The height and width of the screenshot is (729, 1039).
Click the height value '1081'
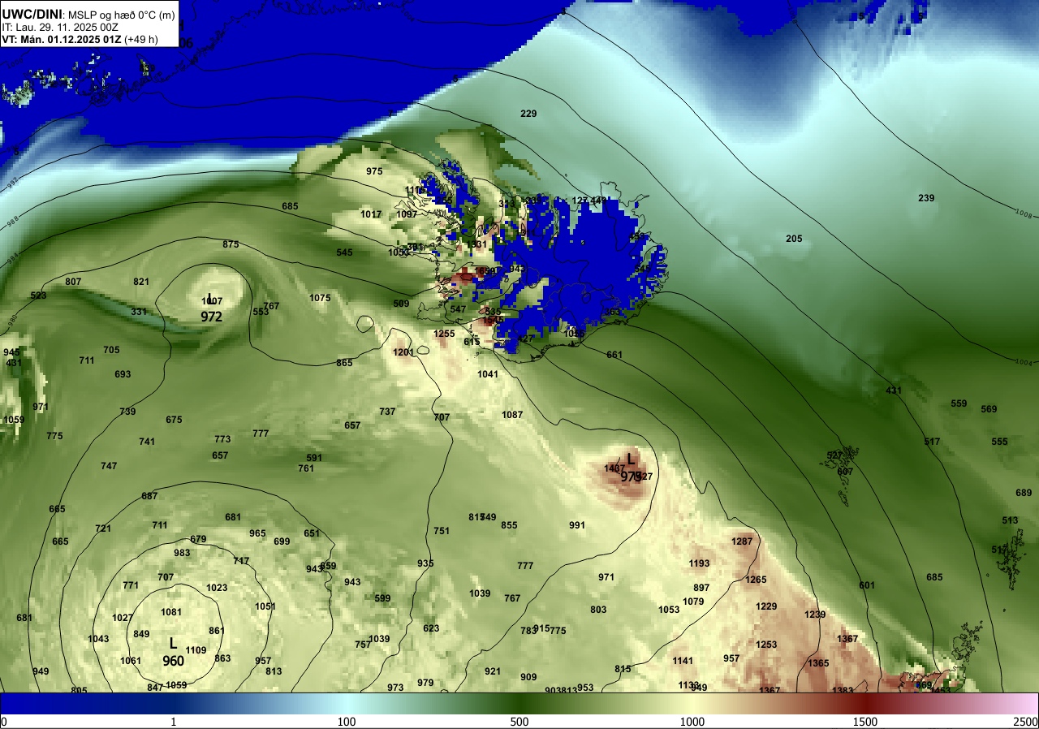tap(171, 612)
